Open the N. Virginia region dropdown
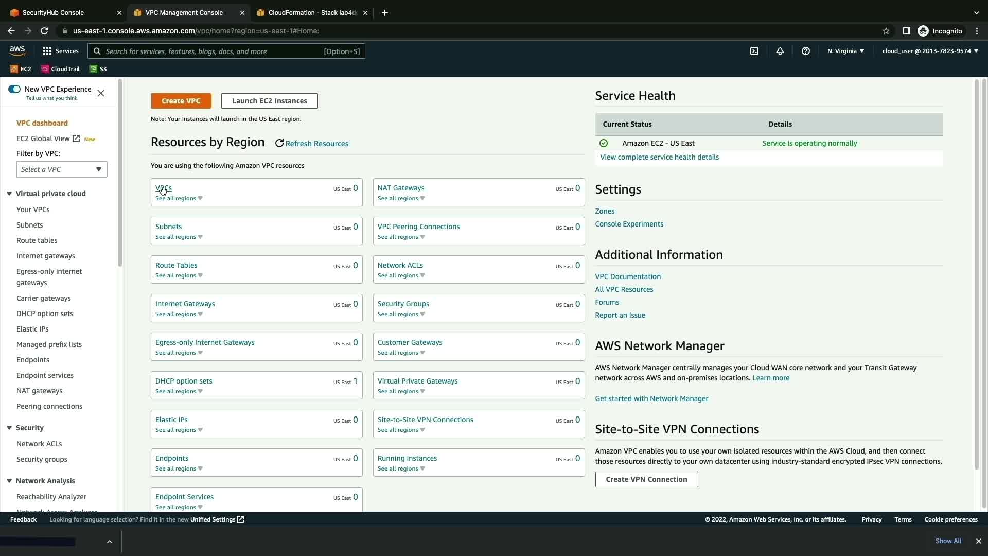Viewport: 988px width, 556px height. point(845,51)
